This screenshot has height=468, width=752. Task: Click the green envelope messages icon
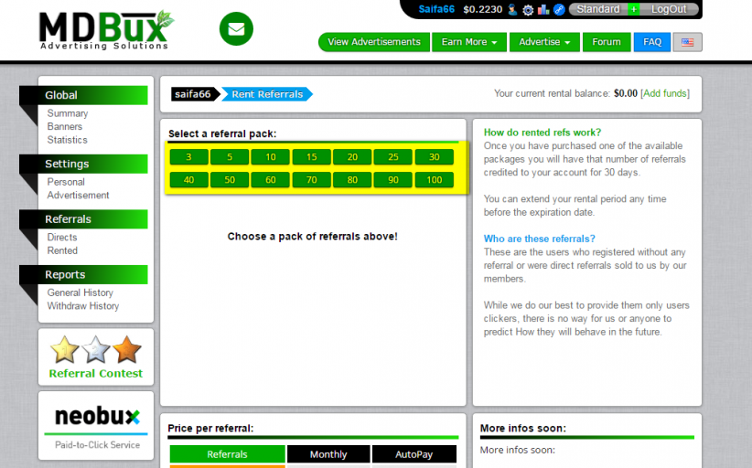(236, 29)
